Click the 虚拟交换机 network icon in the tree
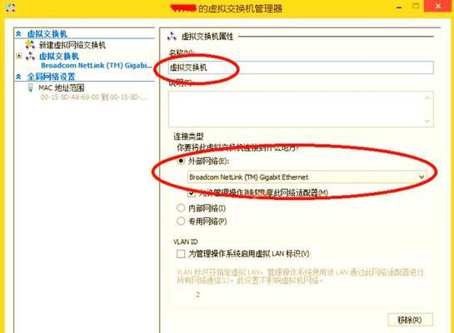Image resolution: width=454 pixels, height=333 pixels. pos(30,56)
